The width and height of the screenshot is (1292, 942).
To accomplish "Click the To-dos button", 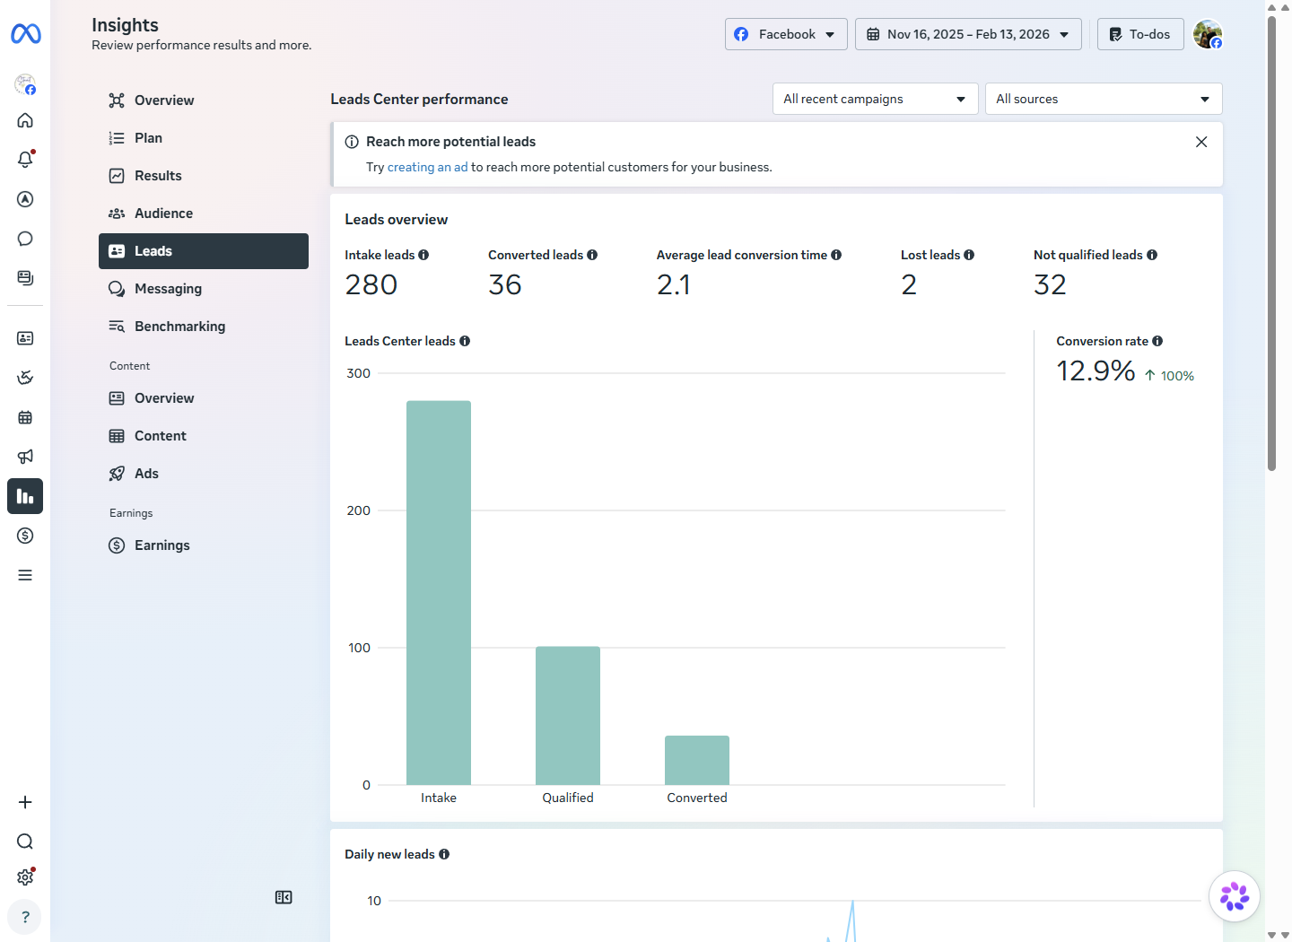I will point(1140,34).
